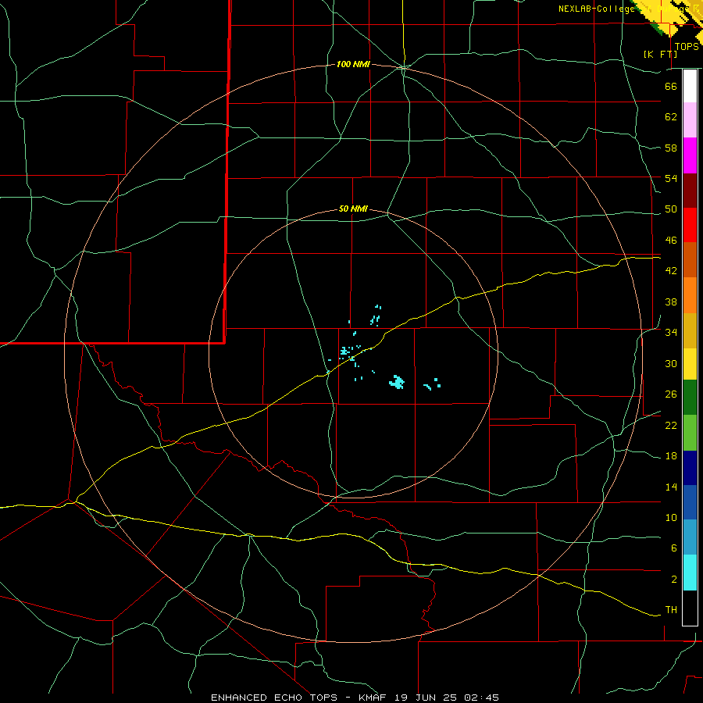The width and height of the screenshot is (703, 703).
Task: Select the dark green swatch near 26
Action: click(690, 398)
